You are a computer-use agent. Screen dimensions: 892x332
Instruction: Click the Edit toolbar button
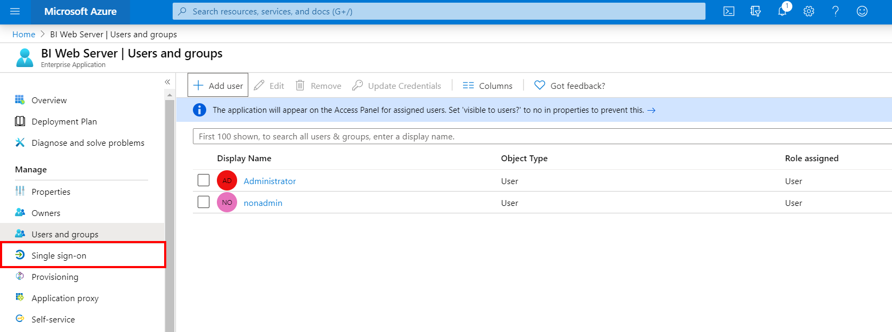tap(269, 86)
